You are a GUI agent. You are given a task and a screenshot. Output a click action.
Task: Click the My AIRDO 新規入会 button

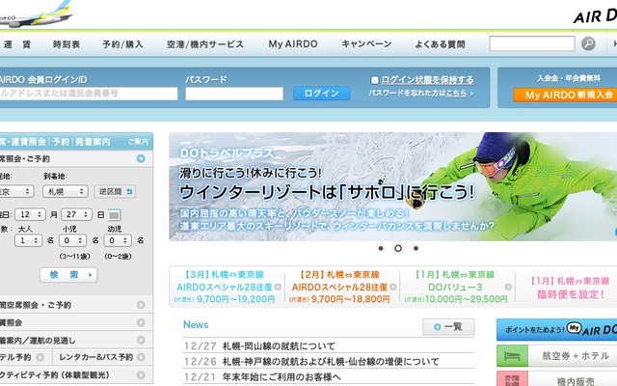567,95
